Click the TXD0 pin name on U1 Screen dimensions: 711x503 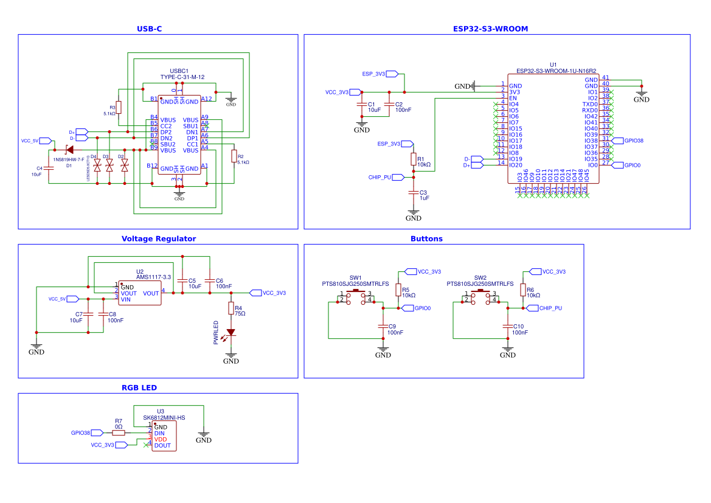pos(590,105)
